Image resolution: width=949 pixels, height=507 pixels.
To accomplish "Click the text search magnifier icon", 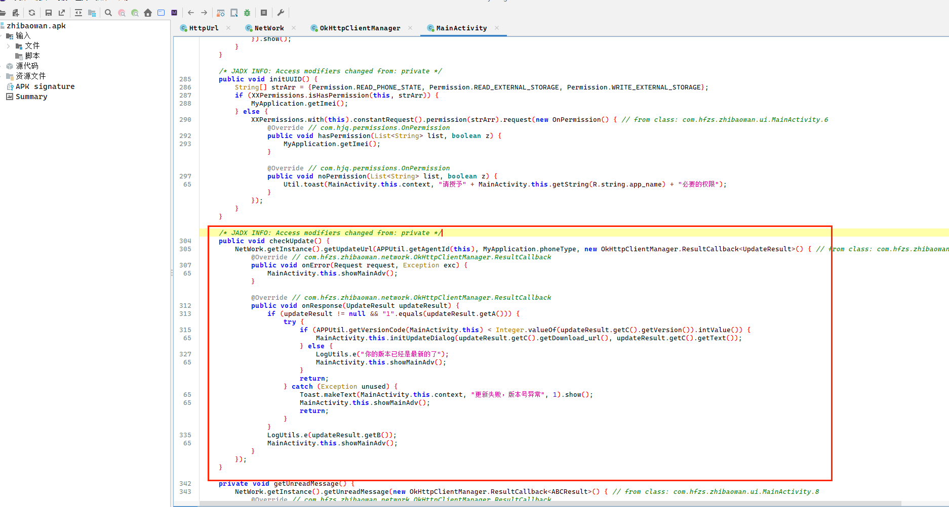I will [108, 13].
